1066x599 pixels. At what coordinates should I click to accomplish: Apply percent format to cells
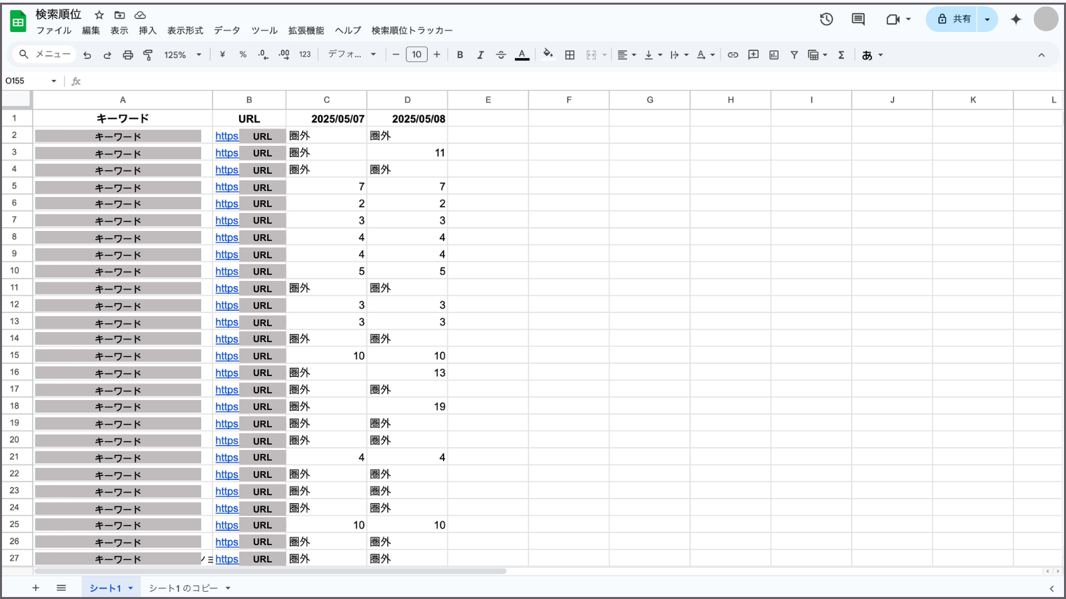tap(243, 55)
